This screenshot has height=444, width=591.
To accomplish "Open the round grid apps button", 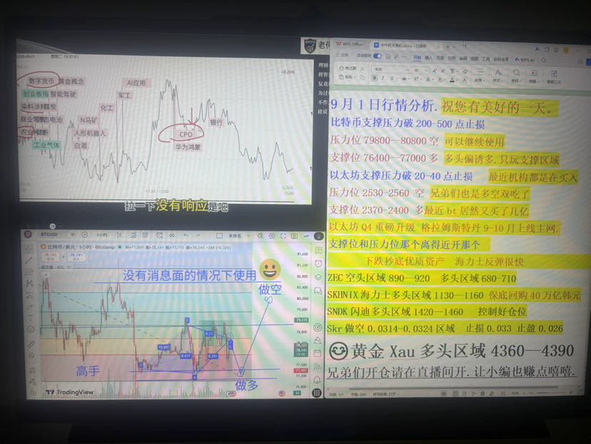I will click(x=317, y=393).
